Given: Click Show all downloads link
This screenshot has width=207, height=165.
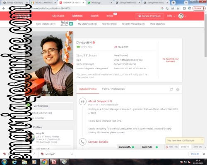Looking at the screenshot, I should click(195, 154).
